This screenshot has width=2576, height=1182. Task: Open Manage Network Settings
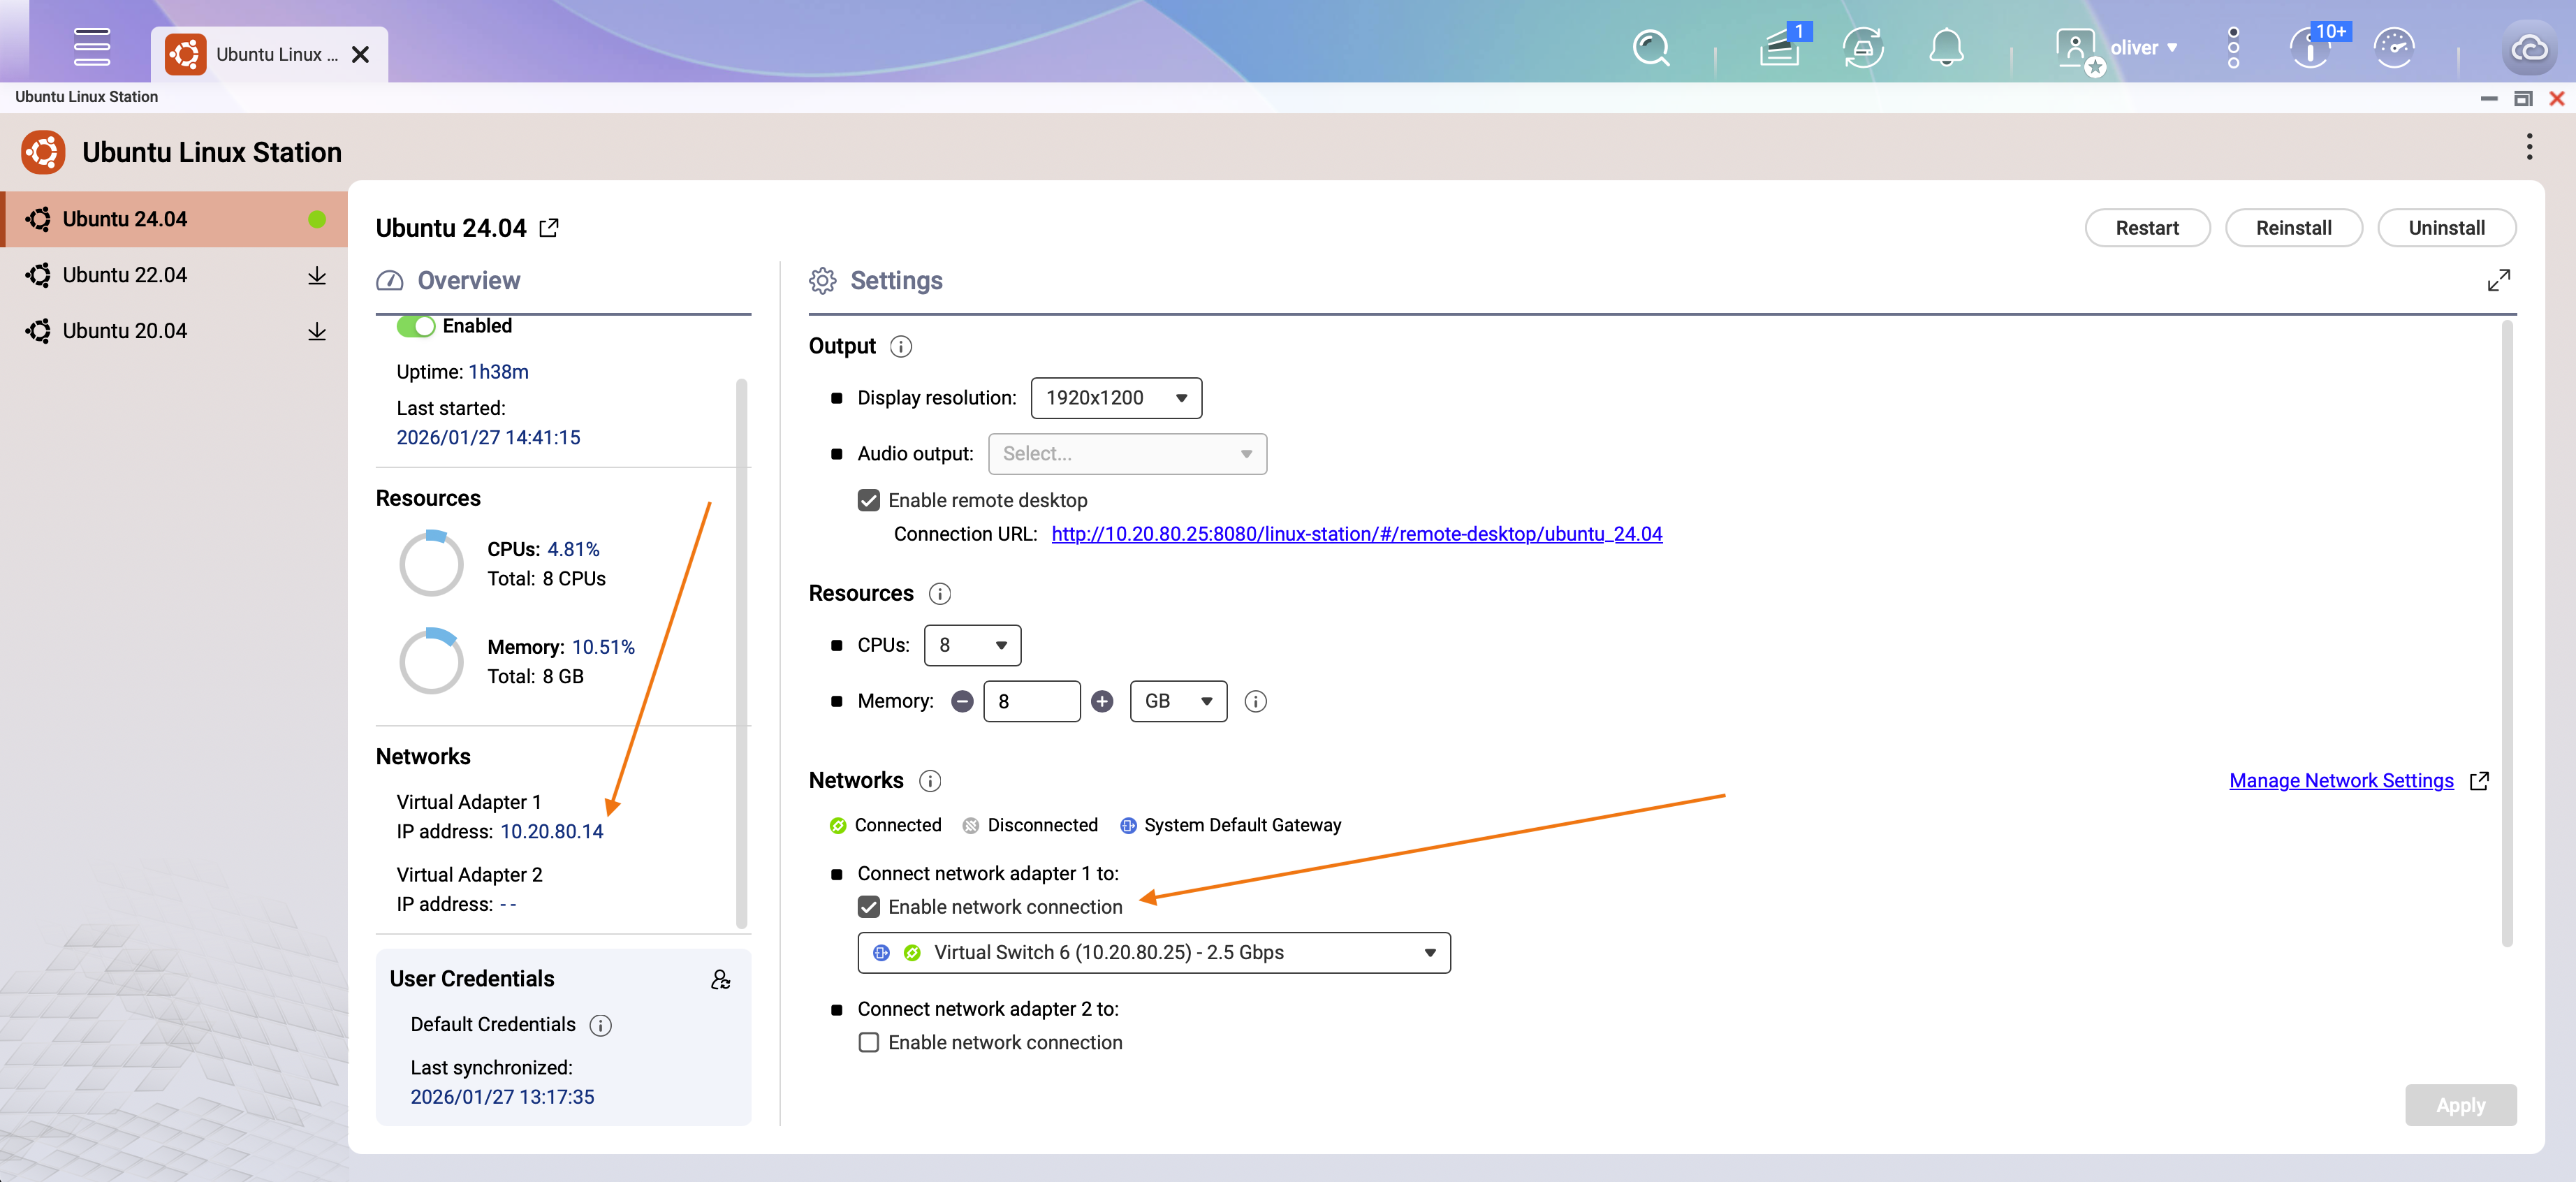[2341, 781]
